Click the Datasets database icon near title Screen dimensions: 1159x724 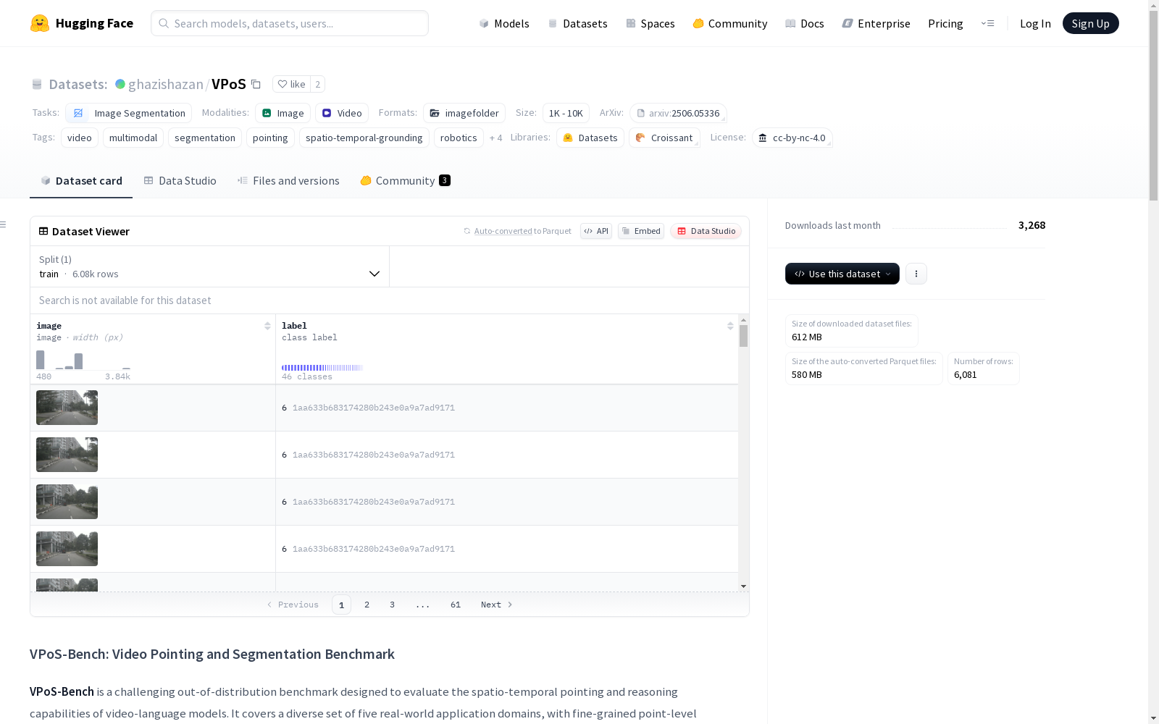click(x=37, y=84)
